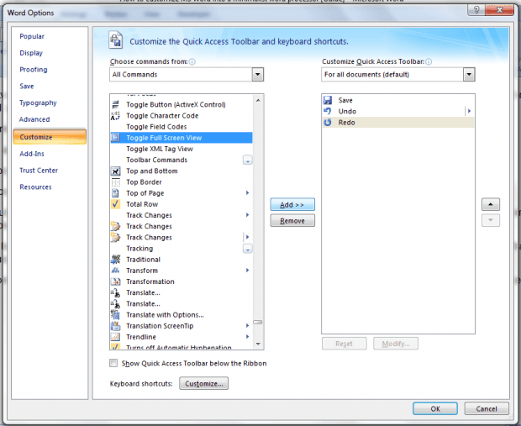
Task: Click the commands list scrollbar thumb
Action: (258, 322)
